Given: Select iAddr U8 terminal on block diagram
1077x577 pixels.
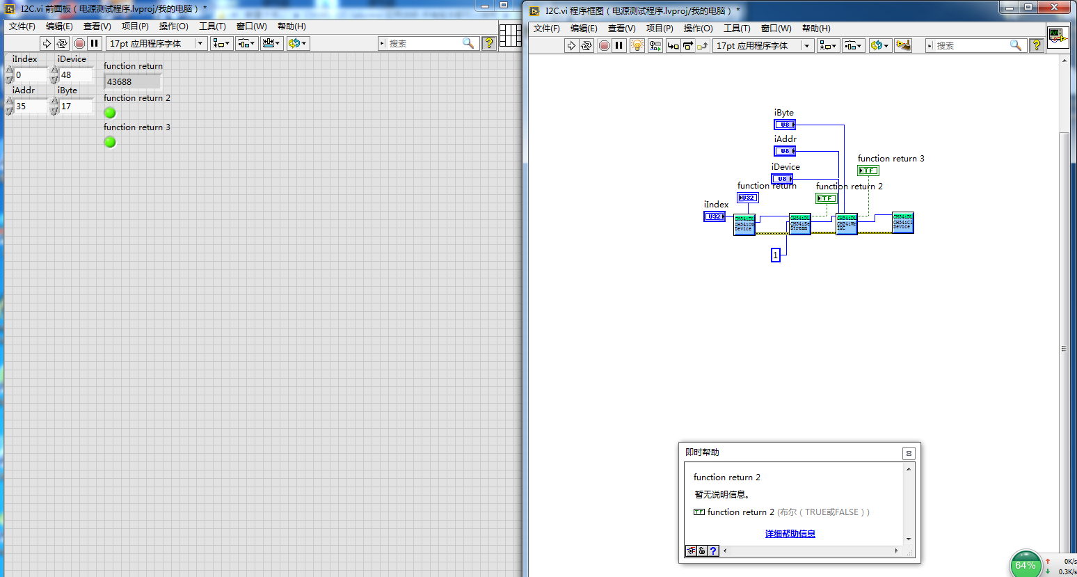Looking at the screenshot, I should (785, 151).
